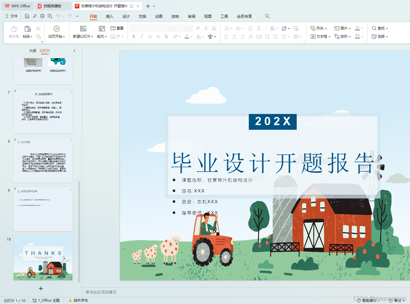
Task: Toggle Bold formatting
Action: click(x=134, y=37)
